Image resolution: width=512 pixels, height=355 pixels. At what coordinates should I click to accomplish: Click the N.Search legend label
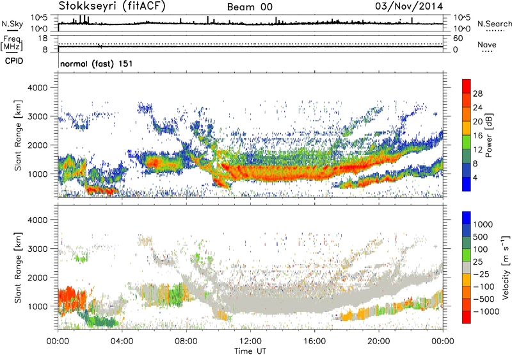(x=494, y=24)
